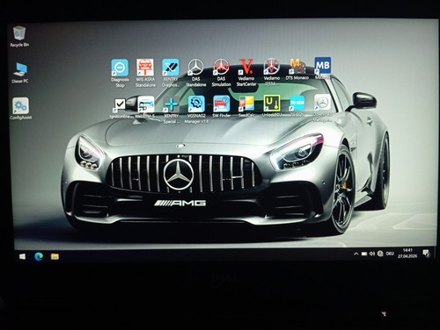Viewport: 440px width, 330px height.
Task: Open the volume control tray icon
Action: click(x=372, y=254)
